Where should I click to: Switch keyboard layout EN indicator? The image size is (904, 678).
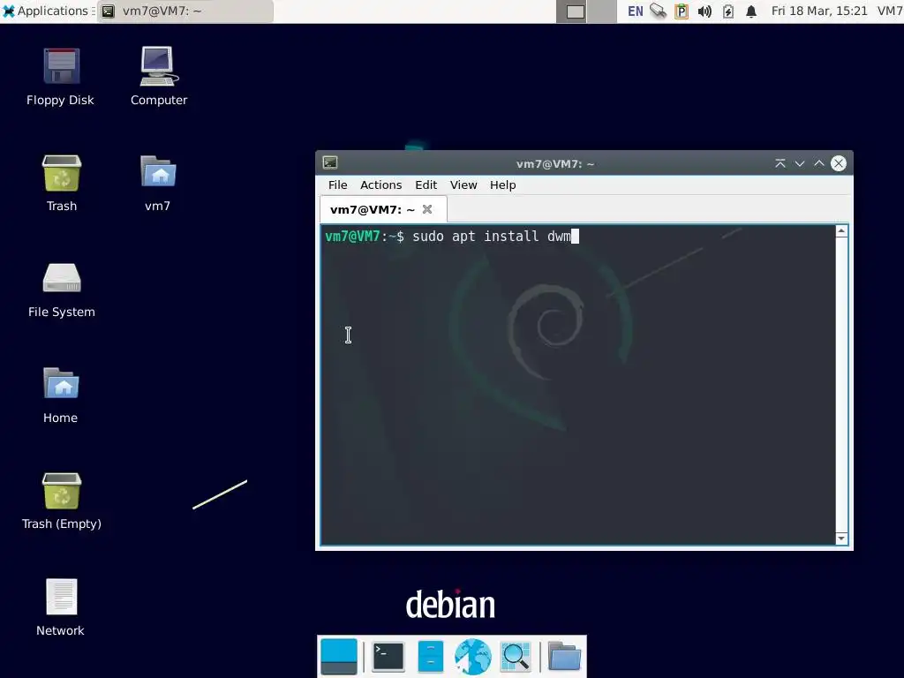(636, 11)
